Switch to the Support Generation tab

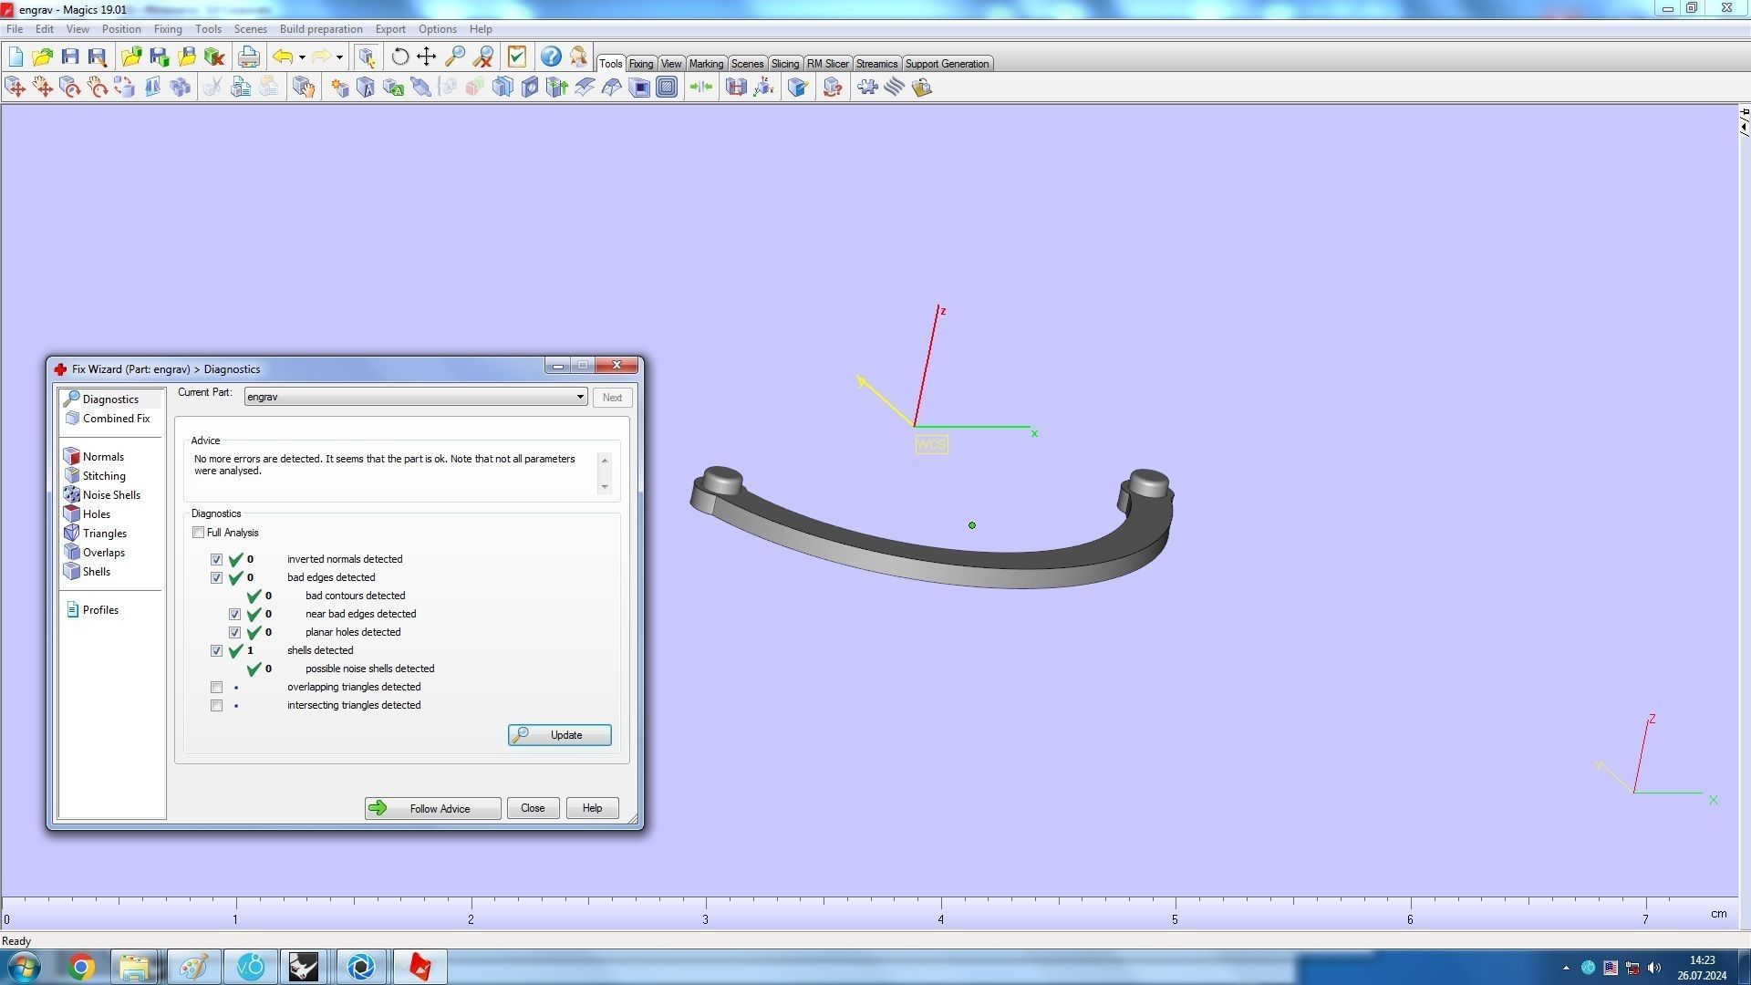(946, 64)
